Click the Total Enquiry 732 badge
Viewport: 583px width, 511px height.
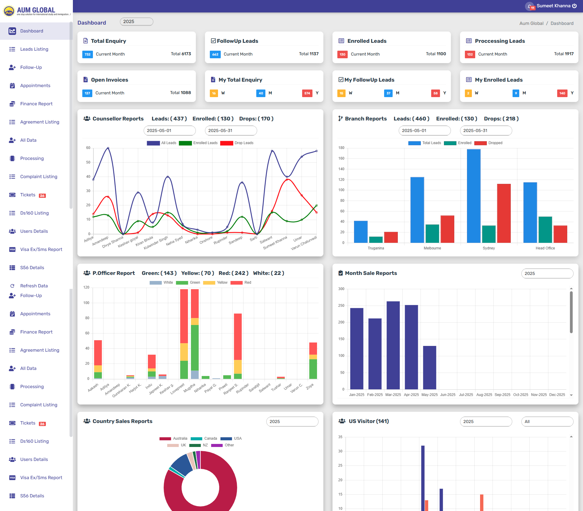tap(87, 54)
